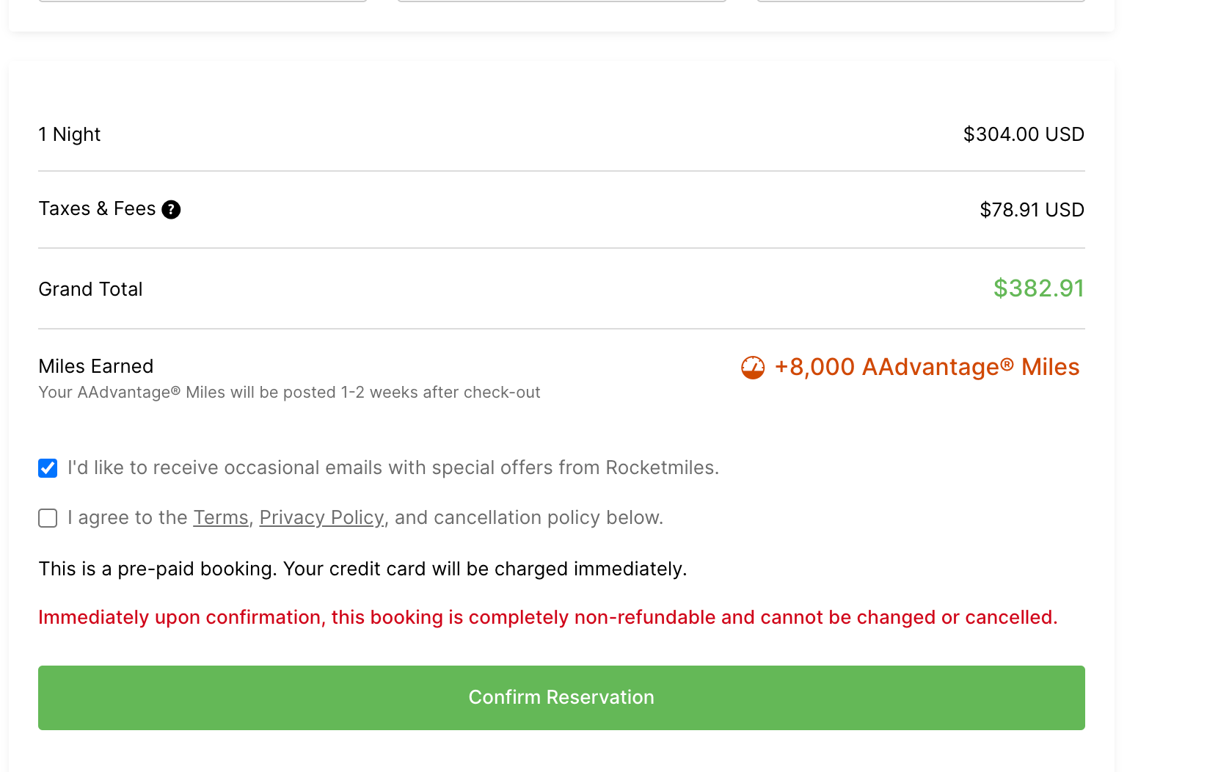
Task: Click the $304.00 USD nightly price
Action: 1024,134
